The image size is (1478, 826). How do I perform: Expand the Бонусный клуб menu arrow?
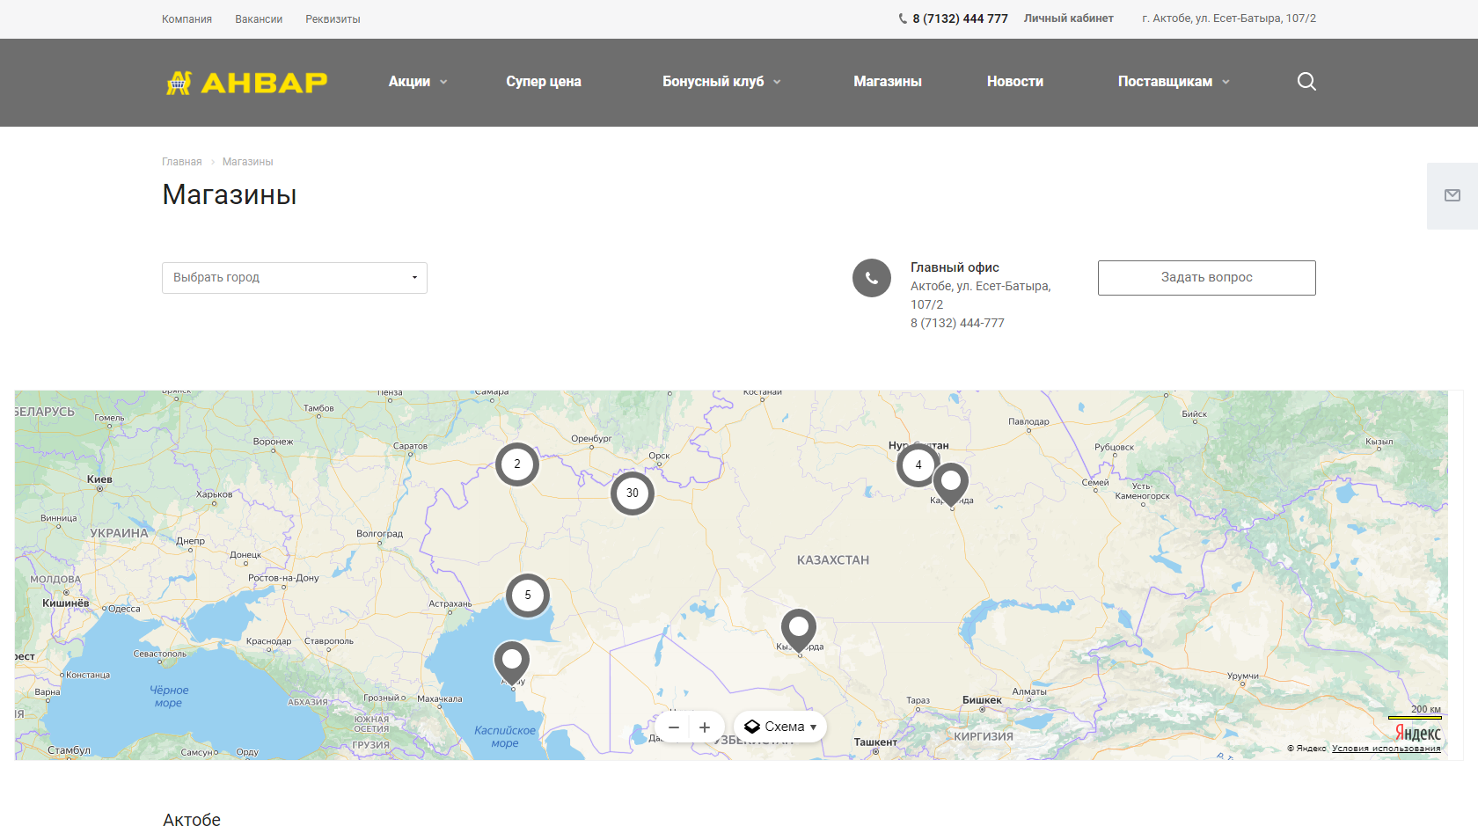[777, 82]
